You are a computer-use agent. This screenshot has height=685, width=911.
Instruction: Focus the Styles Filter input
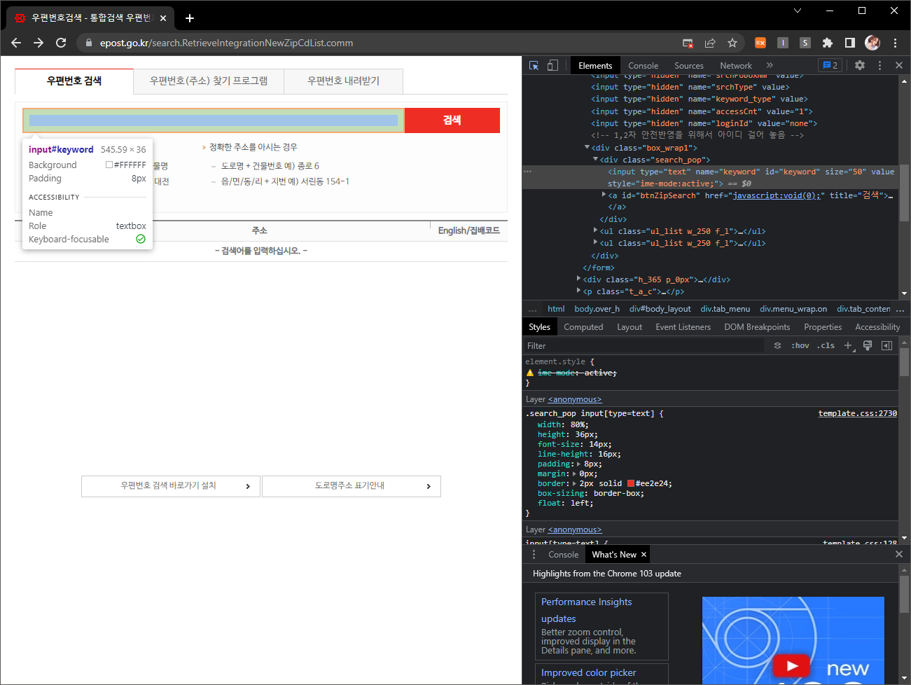[644, 345]
